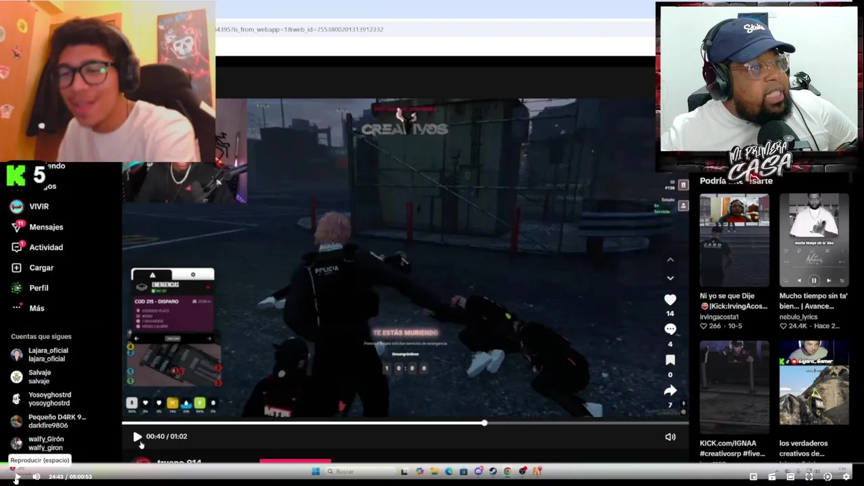Open File Explorer from the taskbar
Image resolution: width=864 pixels, height=486 pixels.
tap(434, 471)
